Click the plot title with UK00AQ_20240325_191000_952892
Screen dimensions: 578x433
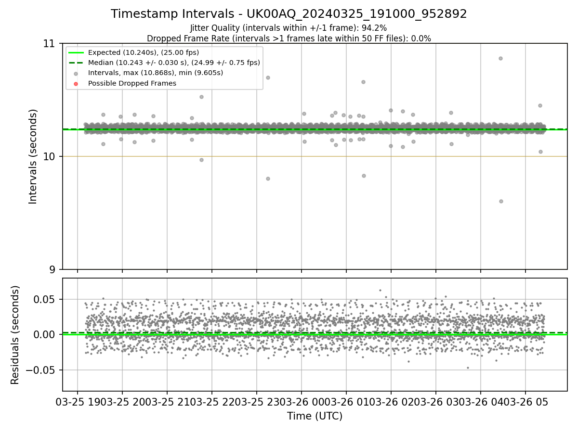tap(289, 14)
